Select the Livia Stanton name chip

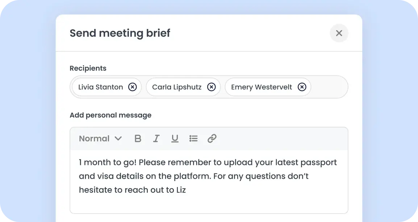pyautogui.click(x=101, y=87)
